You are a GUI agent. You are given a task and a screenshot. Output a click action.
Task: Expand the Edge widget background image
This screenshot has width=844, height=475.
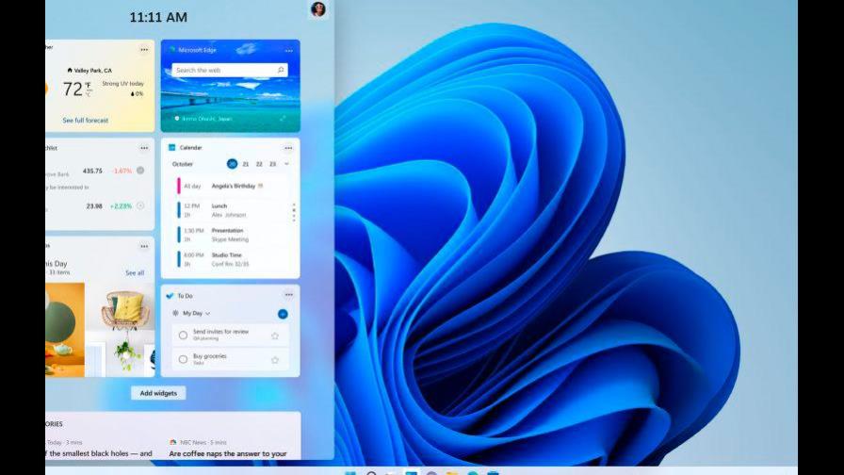point(284,119)
